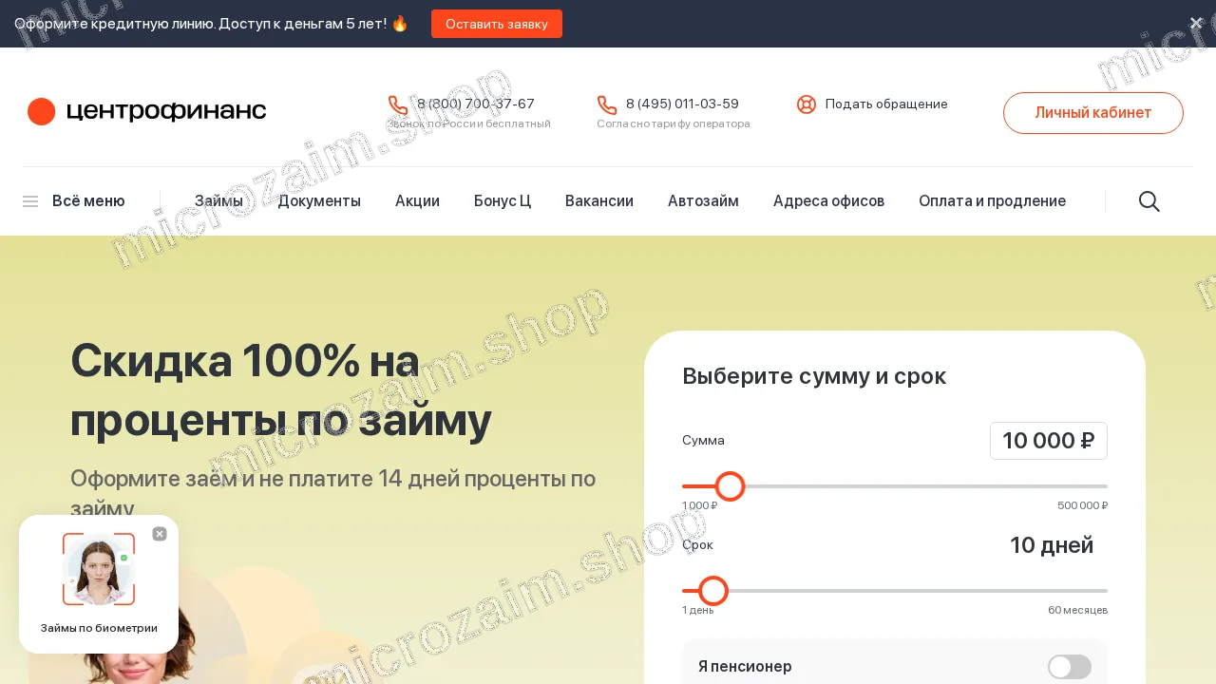1216x684 pixels.
Task: Open the Центрофинанс logo home link
Action: coord(147,111)
